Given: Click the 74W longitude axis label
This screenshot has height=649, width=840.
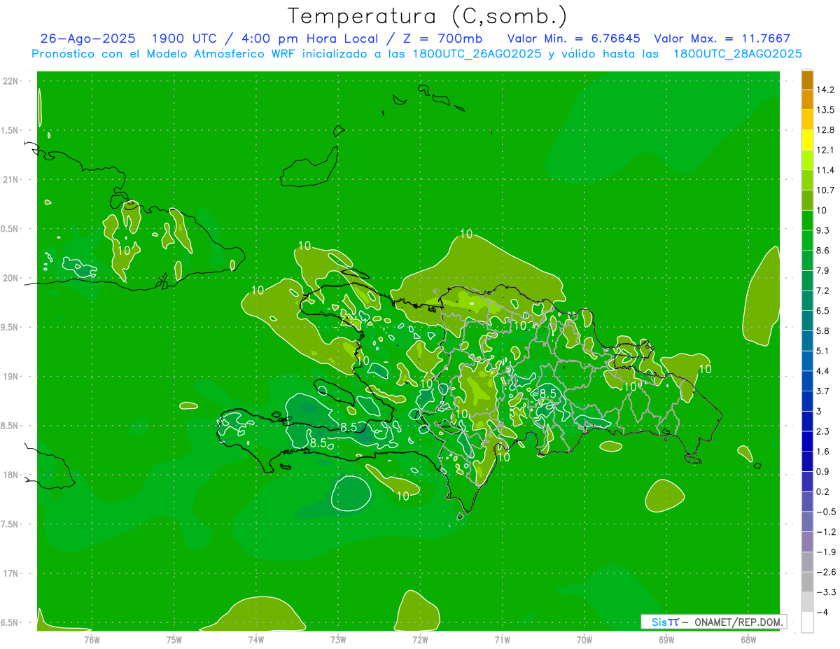Looking at the screenshot, I should point(256,639).
